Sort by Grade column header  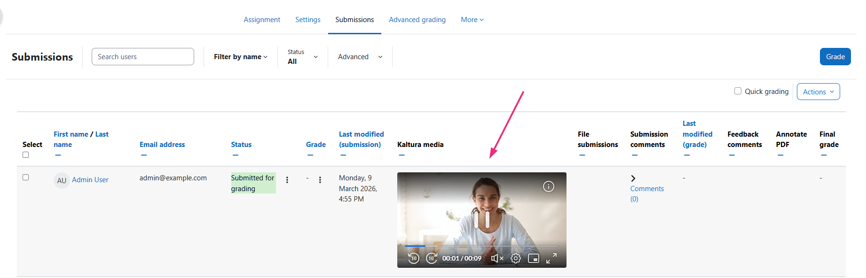tap(316, 145)
